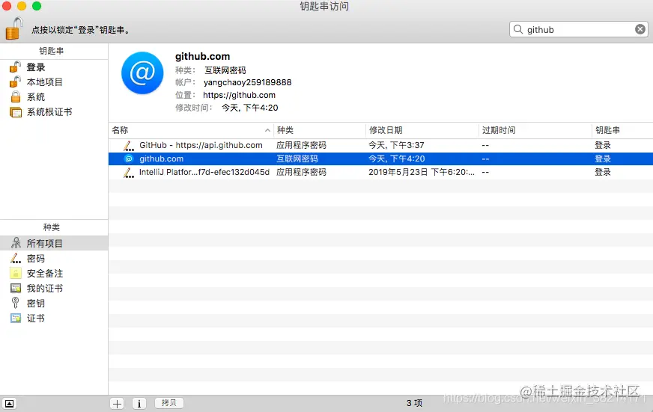Screen dimensions: 653x412
Task: Click 互联网密码 in the selected row
Action: coord(297,159)
